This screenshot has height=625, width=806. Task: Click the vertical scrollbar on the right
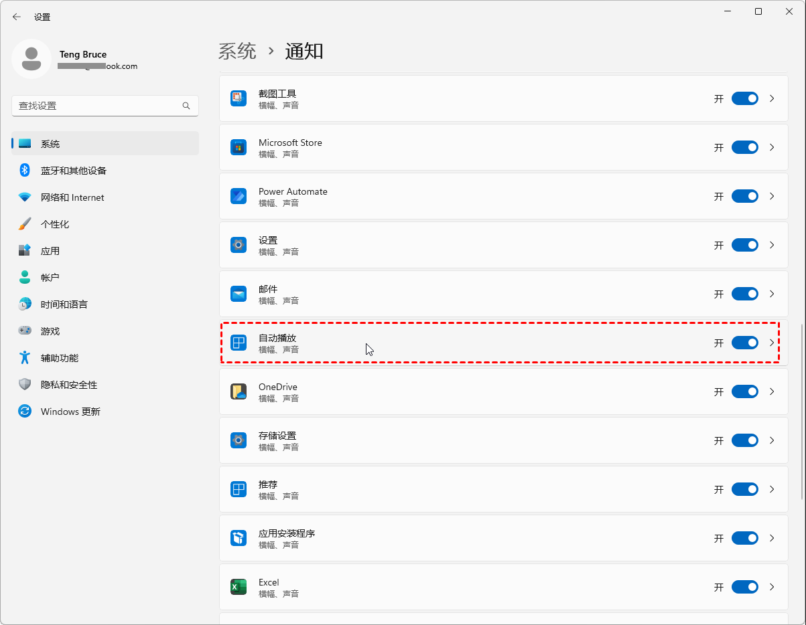pos(802,412)
